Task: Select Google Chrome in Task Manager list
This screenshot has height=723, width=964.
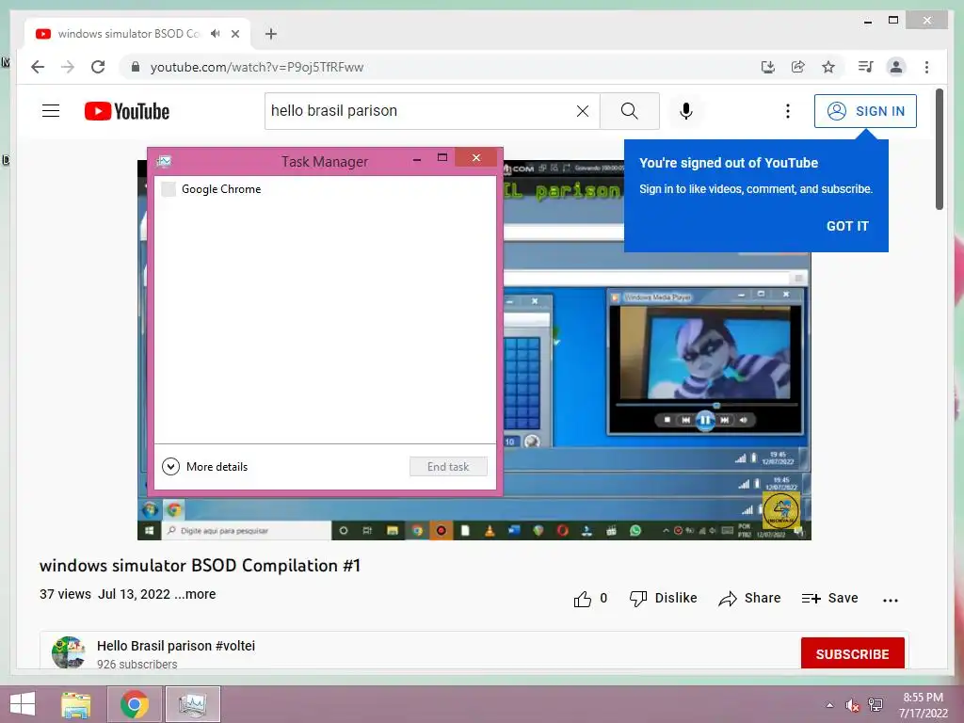Action: click(x=325, y=188)
